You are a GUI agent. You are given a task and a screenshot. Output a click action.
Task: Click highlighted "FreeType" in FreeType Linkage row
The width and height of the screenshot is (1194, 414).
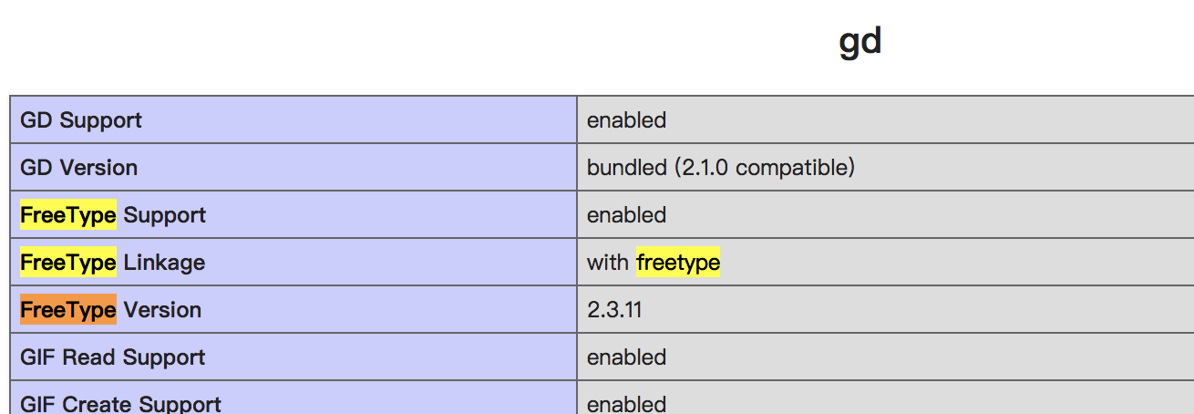click(x=67, y=263)
